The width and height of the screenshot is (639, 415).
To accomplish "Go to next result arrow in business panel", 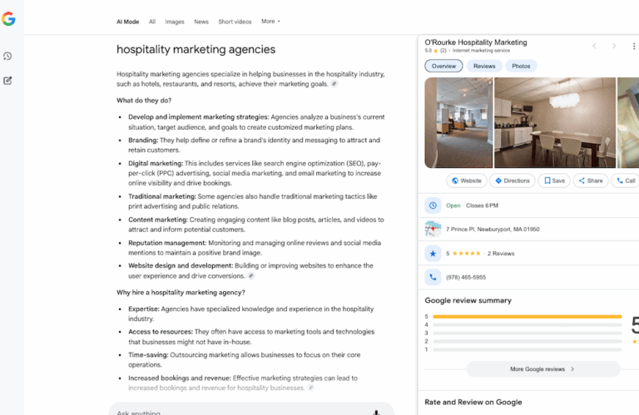I will tap(614, 46).
